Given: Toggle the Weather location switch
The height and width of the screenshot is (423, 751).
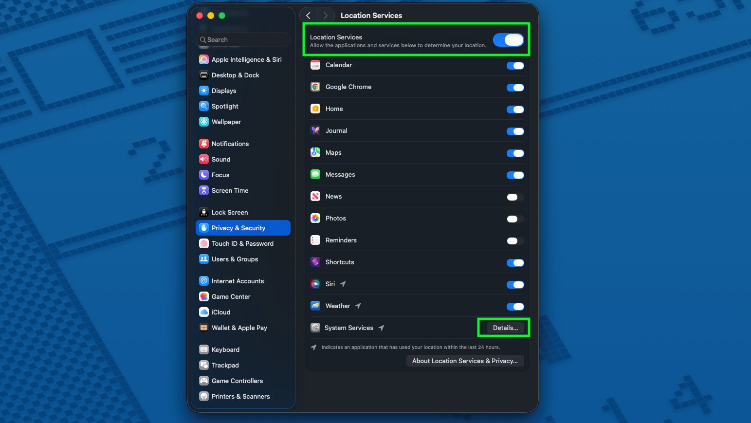Looking at the screenshot, I should click(515, 307).
